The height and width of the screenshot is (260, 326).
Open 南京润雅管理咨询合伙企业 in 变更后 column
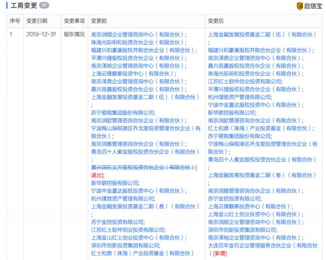tap(254, 191)
